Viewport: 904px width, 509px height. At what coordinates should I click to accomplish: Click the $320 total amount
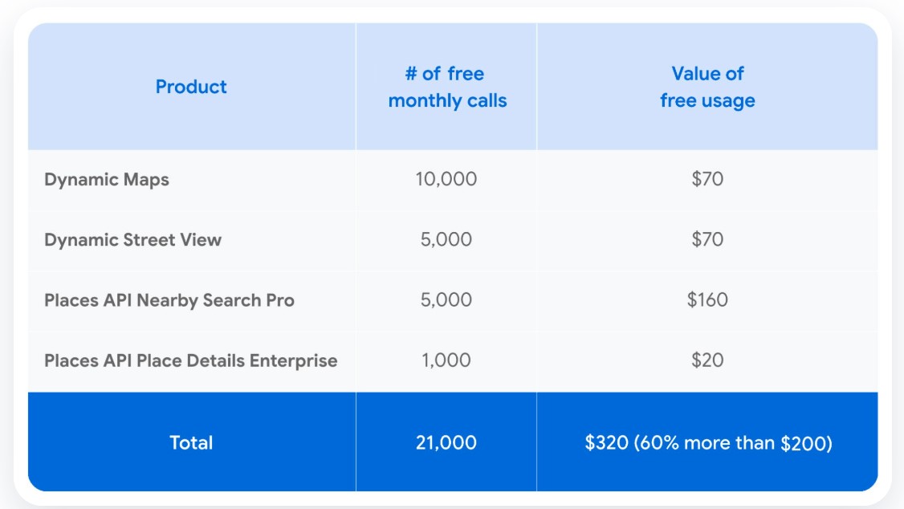[x=607, y=442]
